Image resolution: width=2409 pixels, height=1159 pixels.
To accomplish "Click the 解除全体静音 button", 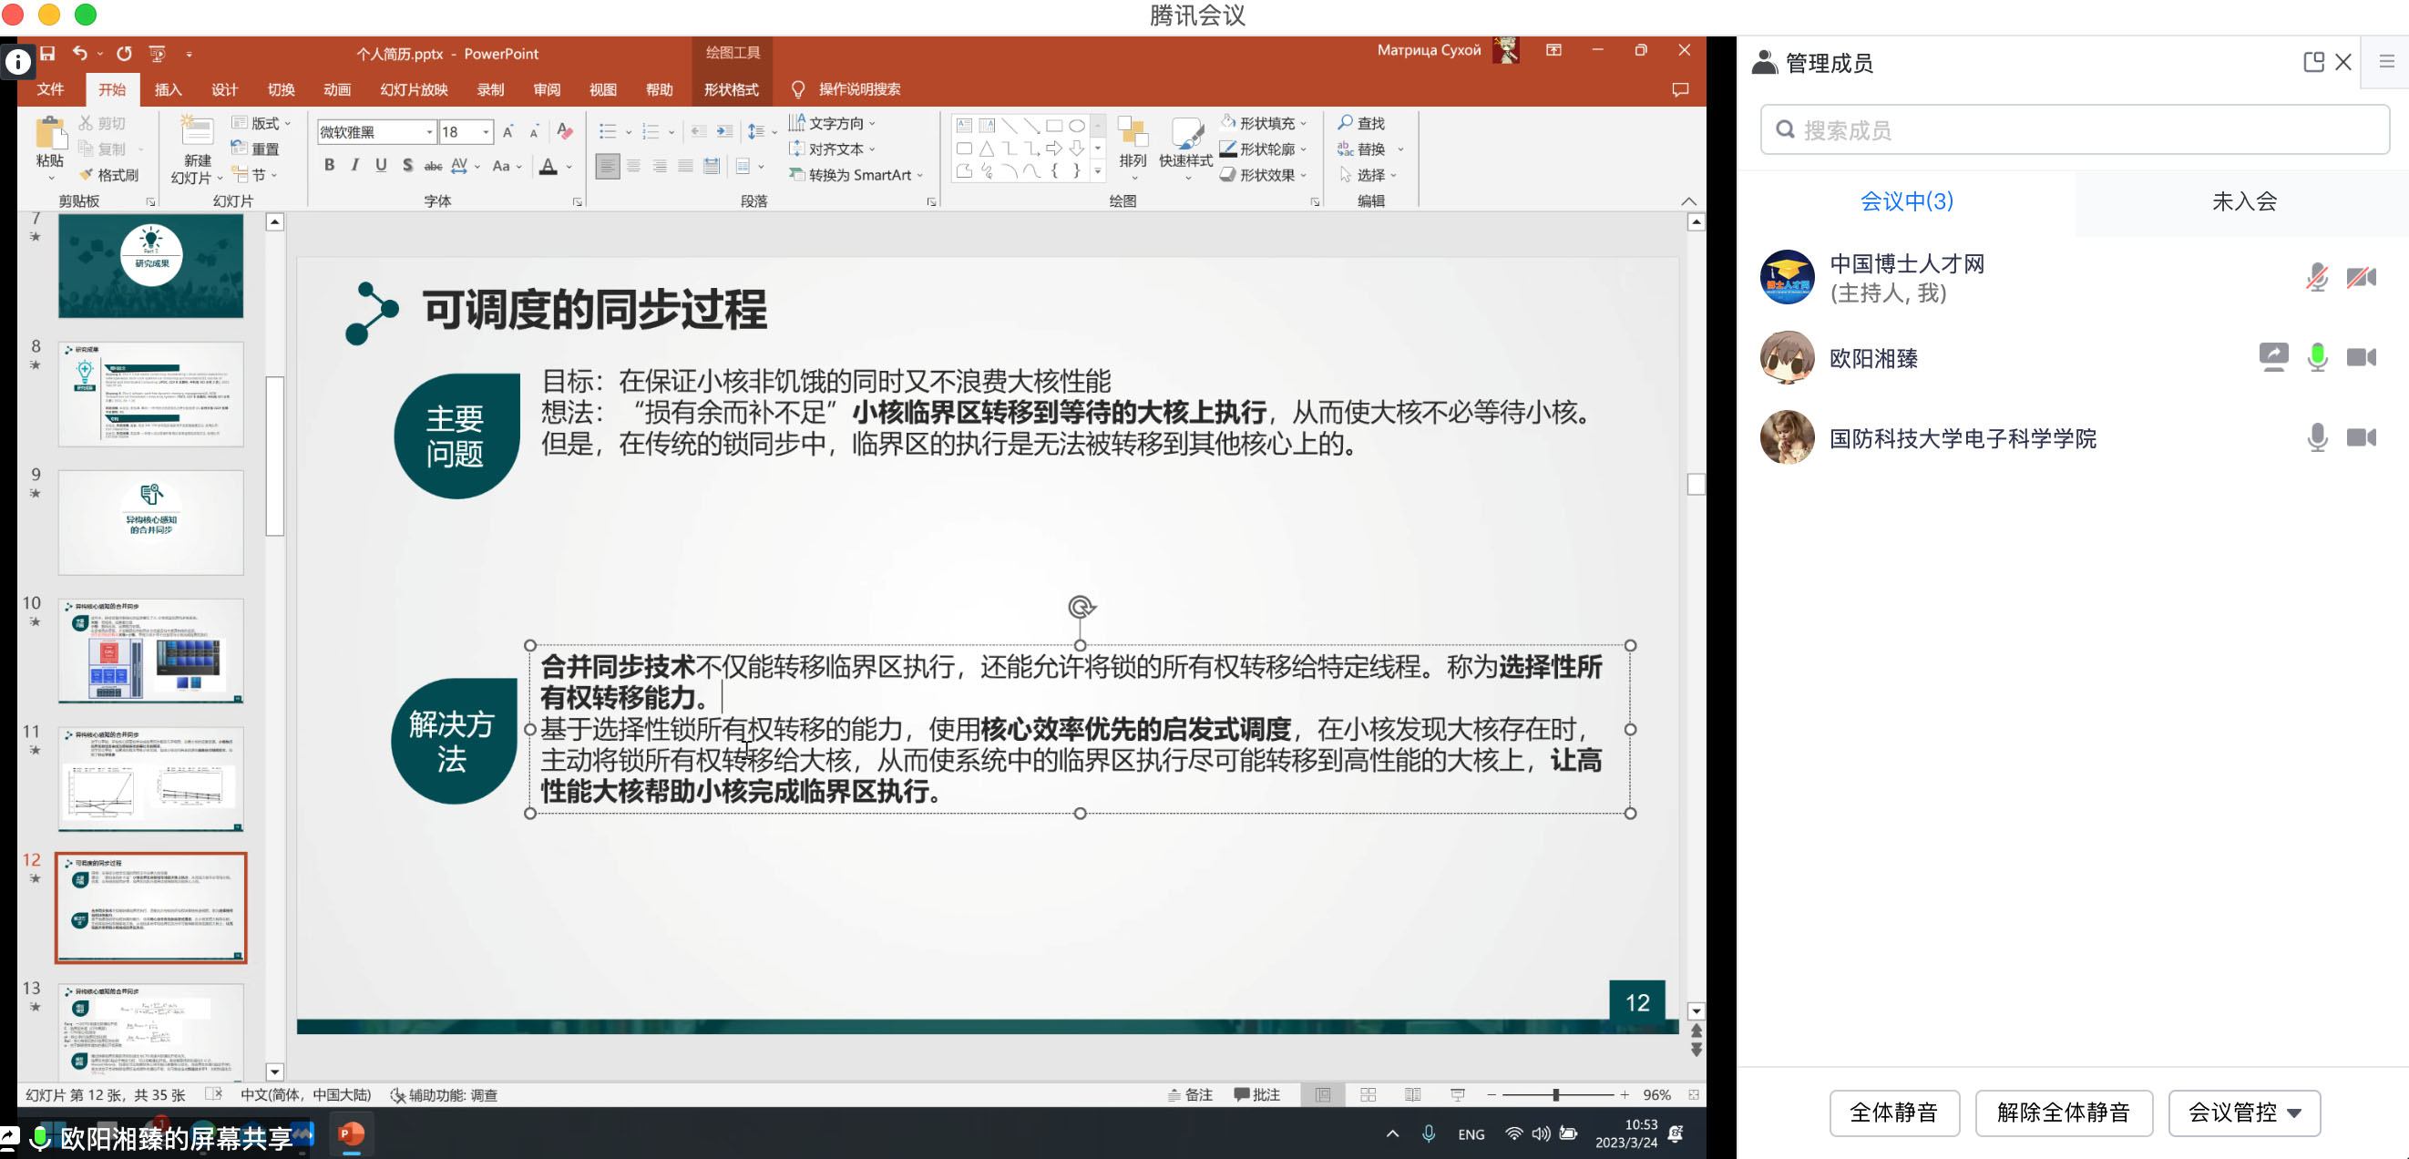I will tap(2064, 1113).
